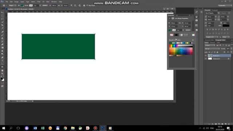Toggle visibility of Background layer
Viewport: 233px width, 131px height.
pyautogui.click(x=206, y=59)
